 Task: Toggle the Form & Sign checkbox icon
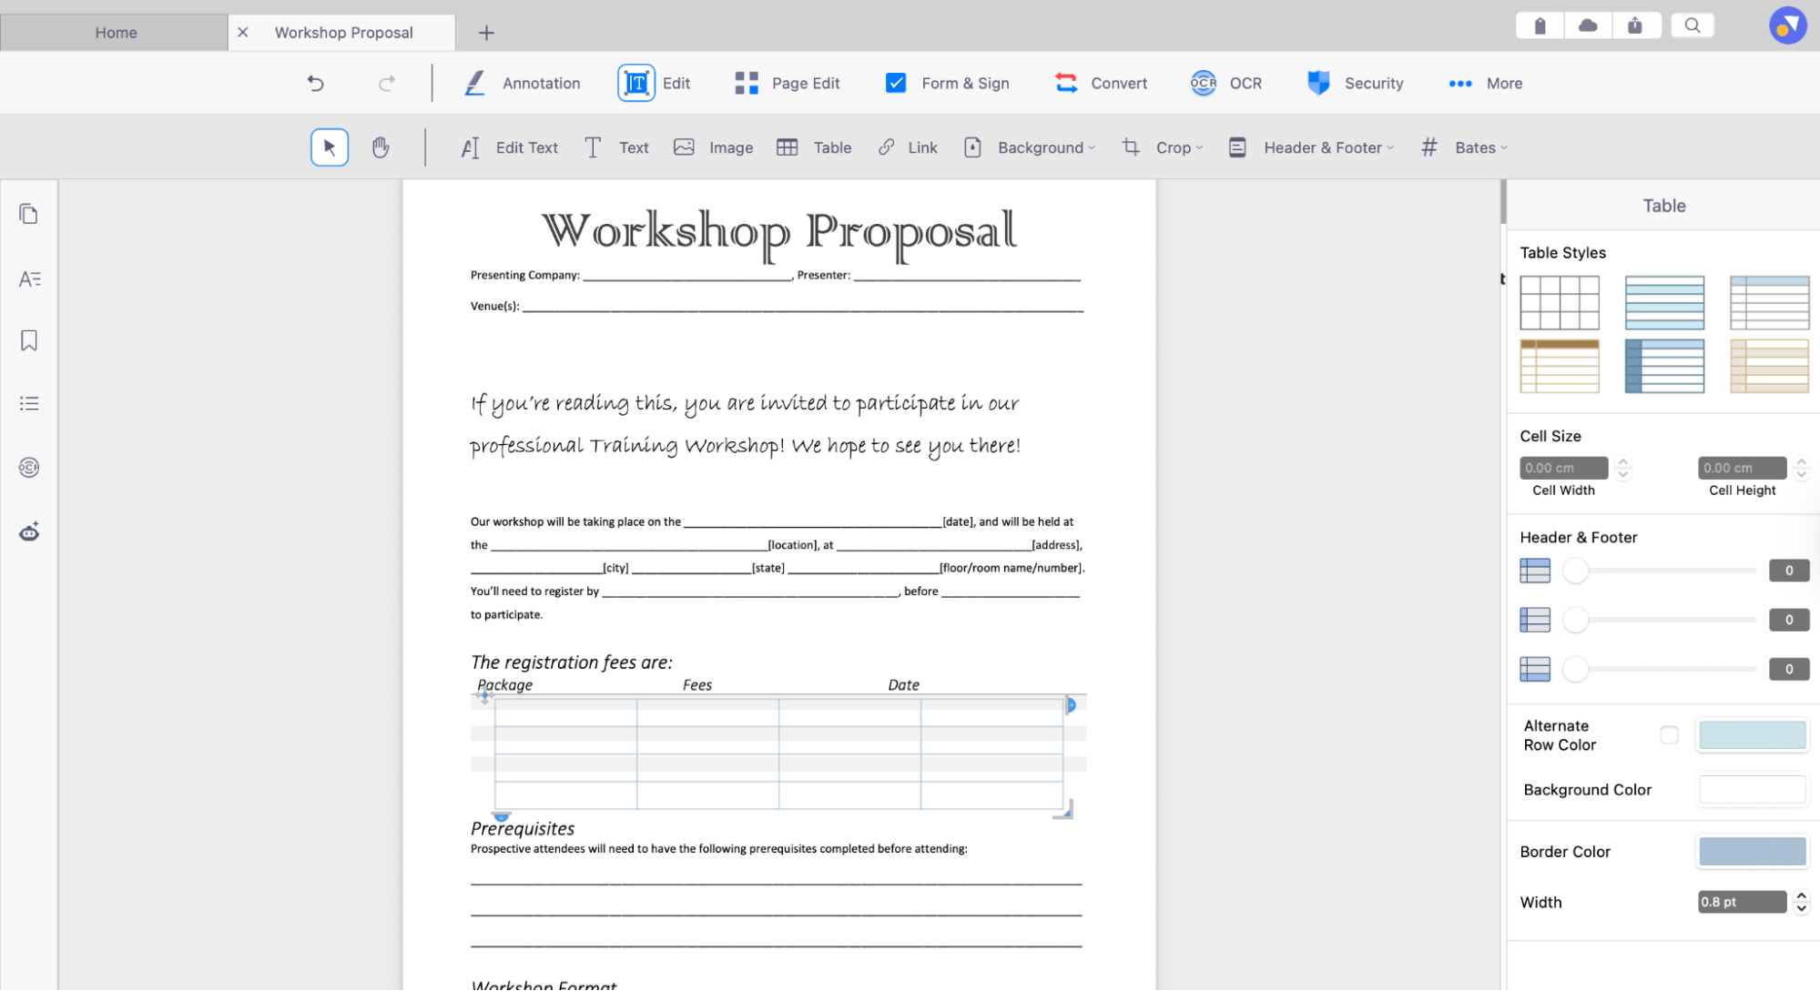(x=896, y=83)
